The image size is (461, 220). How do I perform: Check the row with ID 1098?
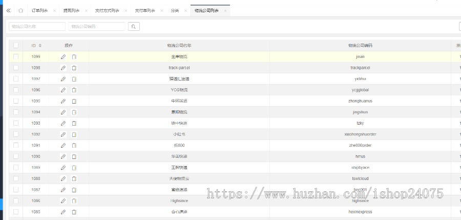coord(16,68)
